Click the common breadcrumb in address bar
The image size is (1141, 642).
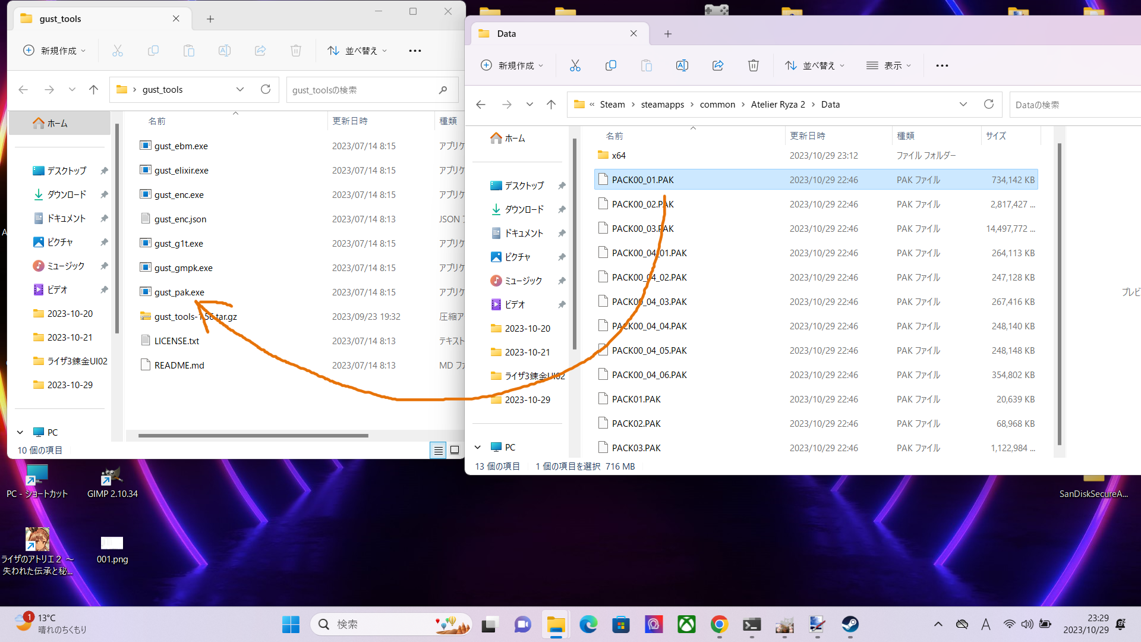coord(717,105)
